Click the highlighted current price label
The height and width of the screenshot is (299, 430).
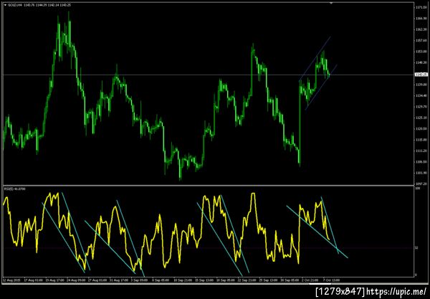(421, 75)
